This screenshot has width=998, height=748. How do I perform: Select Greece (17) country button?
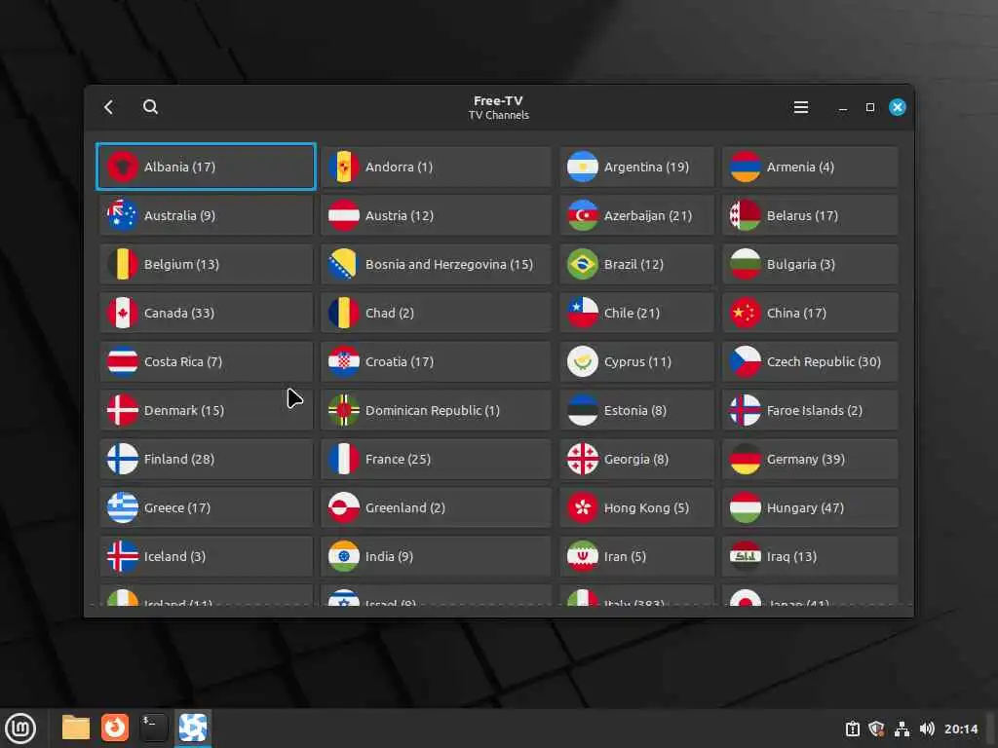coord(207,507)
